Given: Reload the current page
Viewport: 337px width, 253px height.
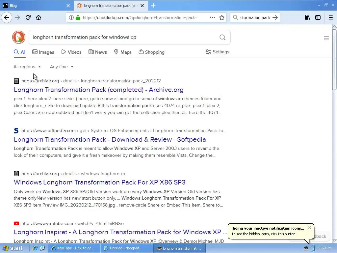Looking at the screenshot, I should pos(28,18).
